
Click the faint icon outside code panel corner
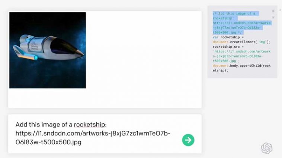(x=280, y=10)
